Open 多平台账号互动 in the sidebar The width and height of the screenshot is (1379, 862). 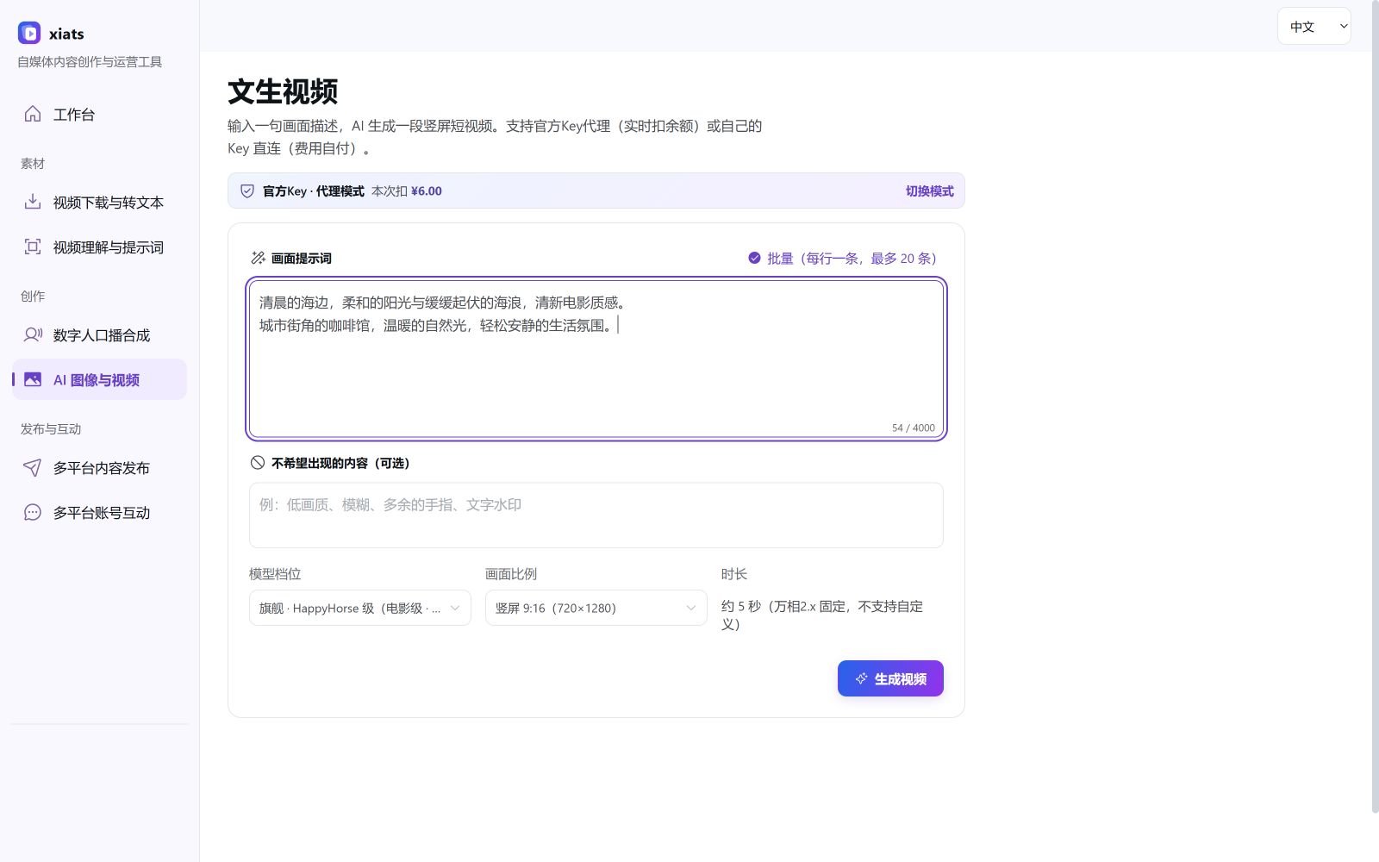[x=99, y=512]
